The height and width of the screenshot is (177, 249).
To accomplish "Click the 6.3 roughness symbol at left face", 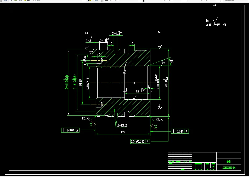I will click(x=93, y=124).
